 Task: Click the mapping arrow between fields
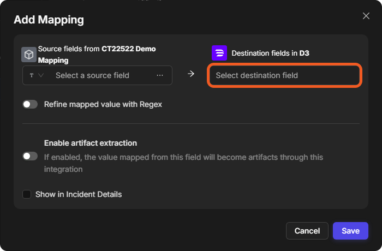tap(191, 74)
